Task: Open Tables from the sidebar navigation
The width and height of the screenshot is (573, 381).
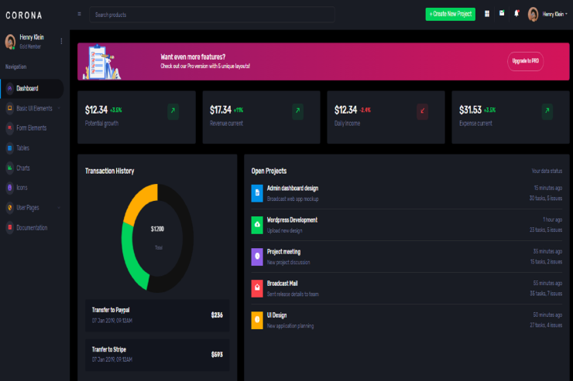Action: 22,148
